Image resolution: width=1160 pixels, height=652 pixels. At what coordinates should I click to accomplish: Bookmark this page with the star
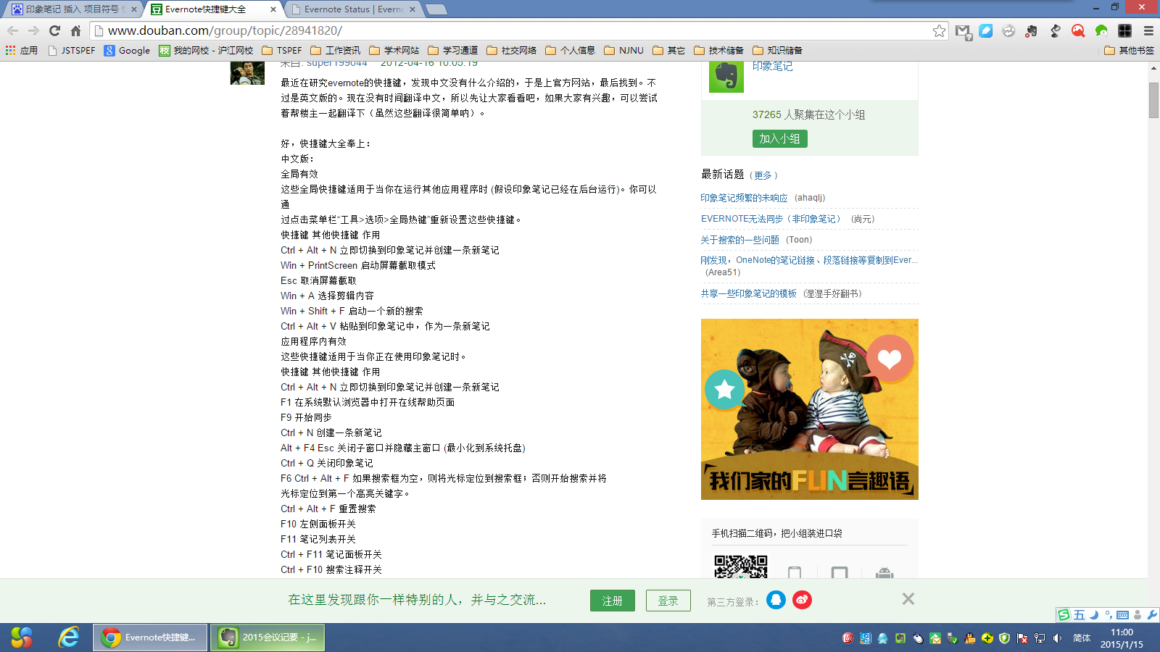(x=939, y=30)
